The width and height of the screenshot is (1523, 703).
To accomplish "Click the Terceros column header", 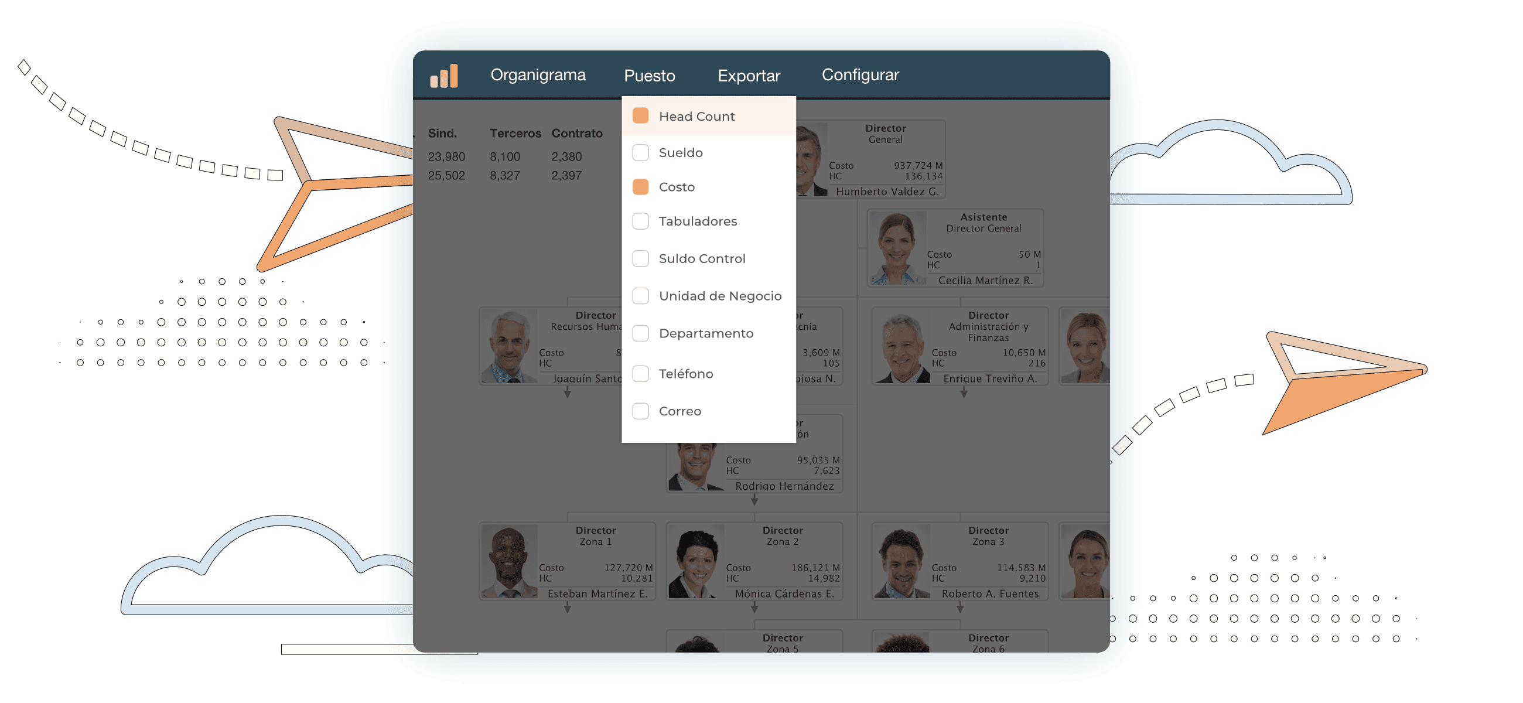I will pos(515,133).
